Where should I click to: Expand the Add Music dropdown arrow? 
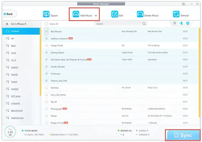point(96,16)
